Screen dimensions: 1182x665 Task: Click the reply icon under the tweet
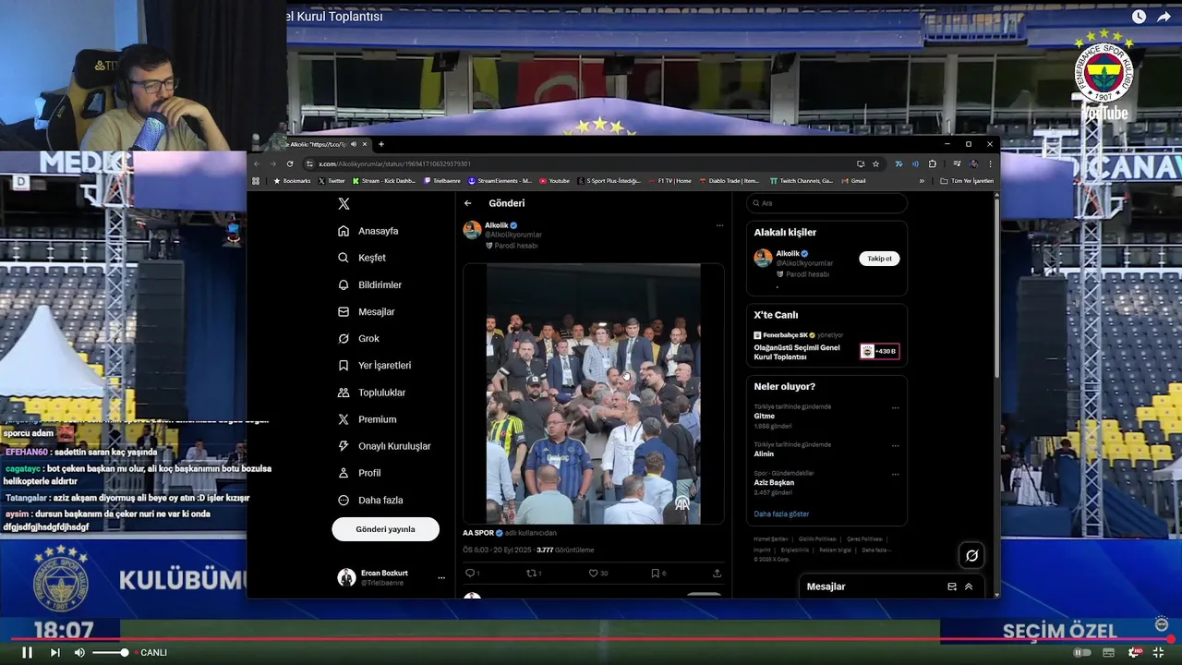469,574
